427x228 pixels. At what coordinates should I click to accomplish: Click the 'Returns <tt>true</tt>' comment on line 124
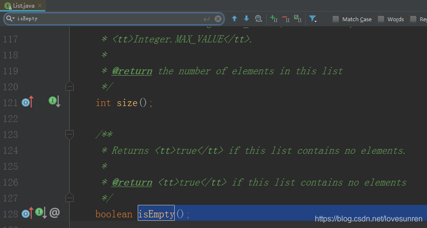pos(167,150)
